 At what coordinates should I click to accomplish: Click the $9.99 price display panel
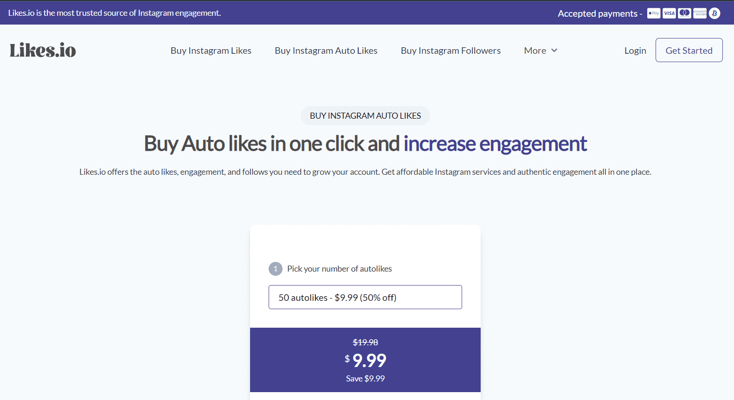(x=365, y=360)
